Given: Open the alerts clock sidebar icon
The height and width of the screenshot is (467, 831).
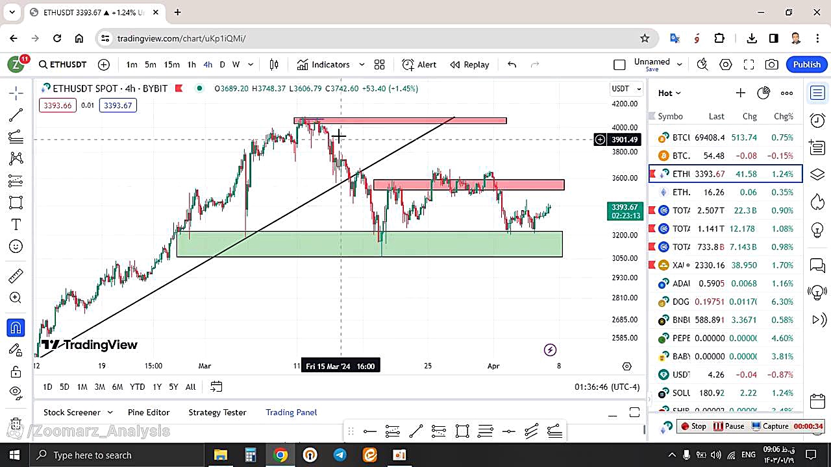Looking at the screenshot, I should (817, 121).
